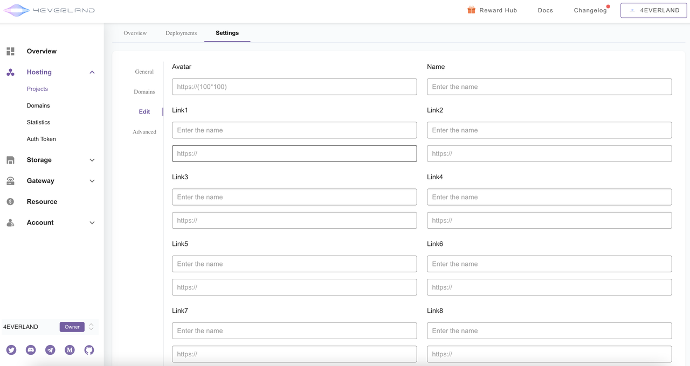This screenshot has height=366, width=690.
Task: Click the Telegram icon
Action: point(50,350)
